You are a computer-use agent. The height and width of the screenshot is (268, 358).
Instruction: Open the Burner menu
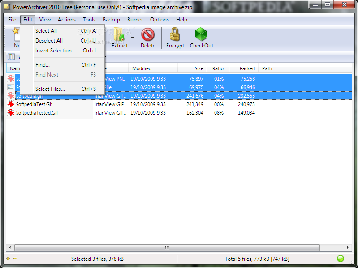pyautogui.click(x=135, y=20)
